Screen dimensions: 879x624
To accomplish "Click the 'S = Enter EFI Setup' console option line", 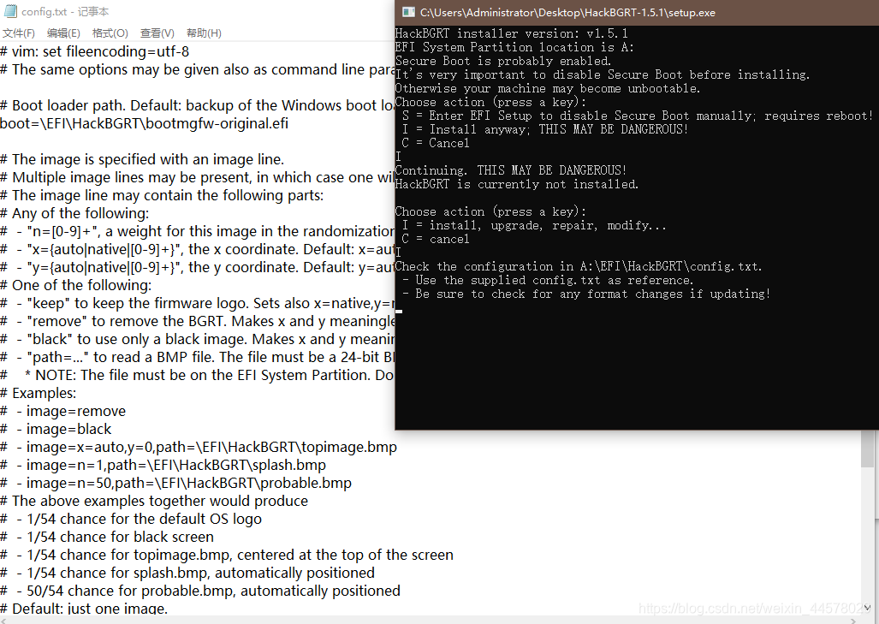I will tap(638, 116).
